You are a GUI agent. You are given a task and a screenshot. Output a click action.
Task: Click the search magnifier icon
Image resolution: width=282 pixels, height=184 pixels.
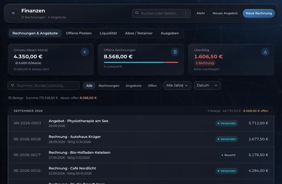[x=137, y=13]
